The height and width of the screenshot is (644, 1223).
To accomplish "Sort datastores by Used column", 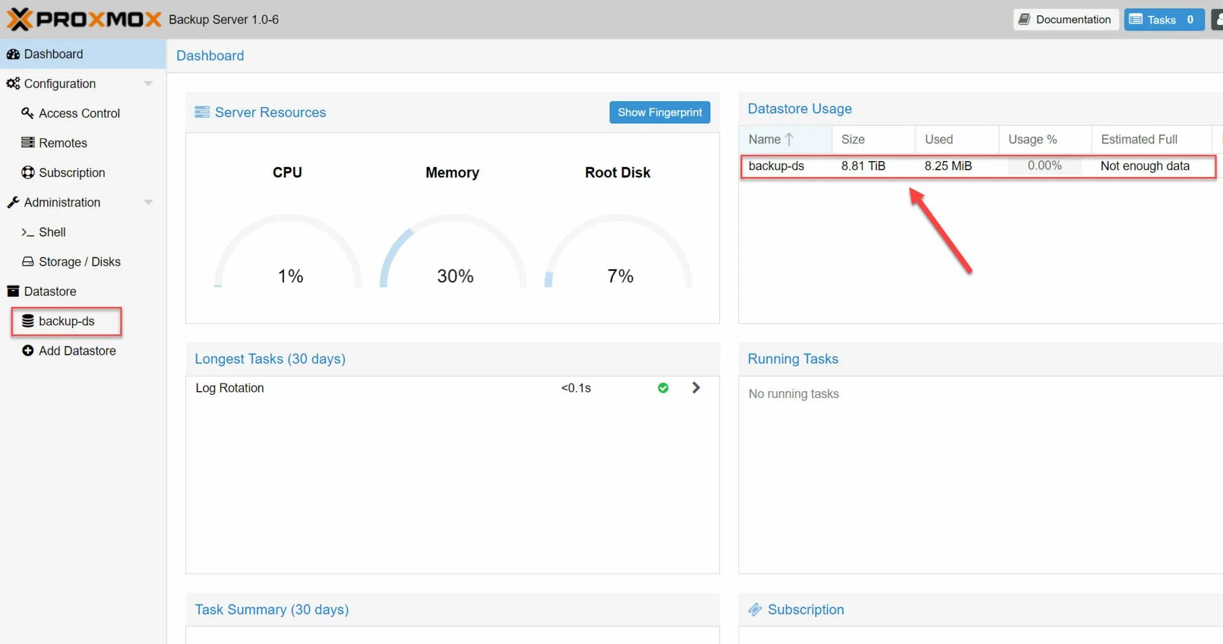I will point(957,140).
